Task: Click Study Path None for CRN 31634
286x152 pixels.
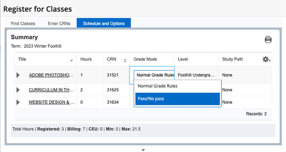Action: point(227,102)
